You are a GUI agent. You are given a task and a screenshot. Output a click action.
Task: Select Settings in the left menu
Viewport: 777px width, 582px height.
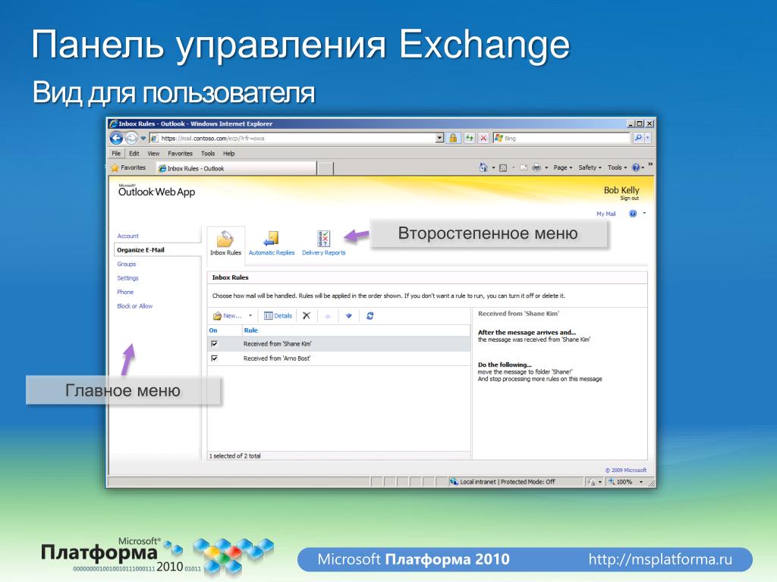click(127, 278)
